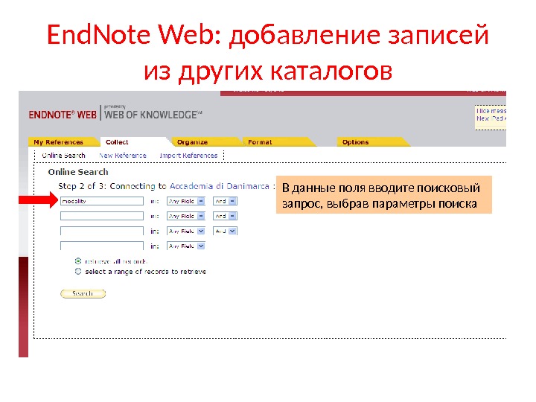Click the fourth empty search term field

coord(102,246)
